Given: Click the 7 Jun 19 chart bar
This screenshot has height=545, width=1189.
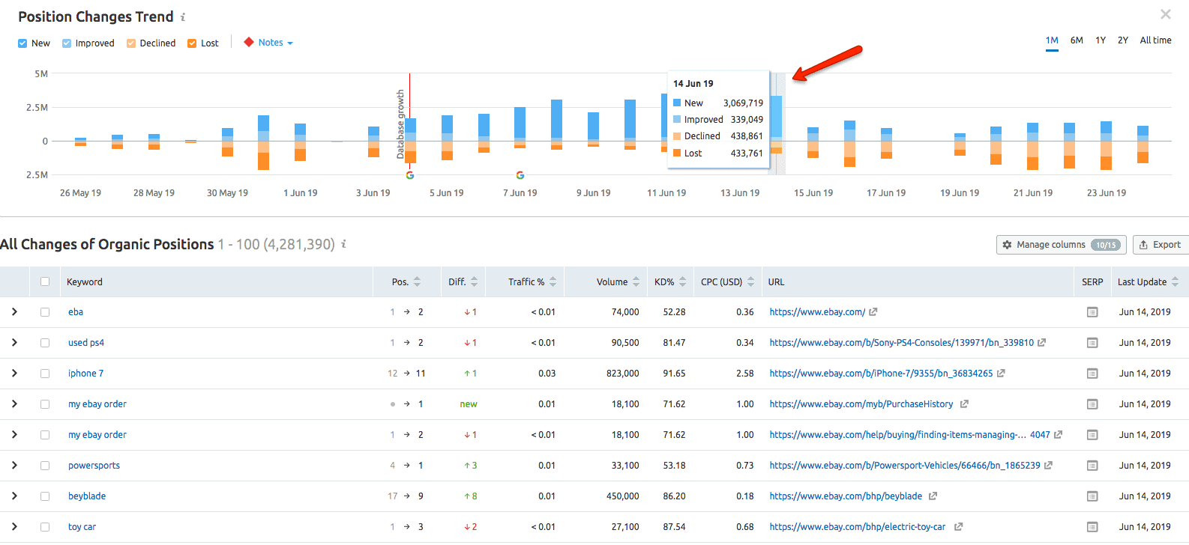Looking at the screenshot, I should pyautogui.click(x=520, y=127).
